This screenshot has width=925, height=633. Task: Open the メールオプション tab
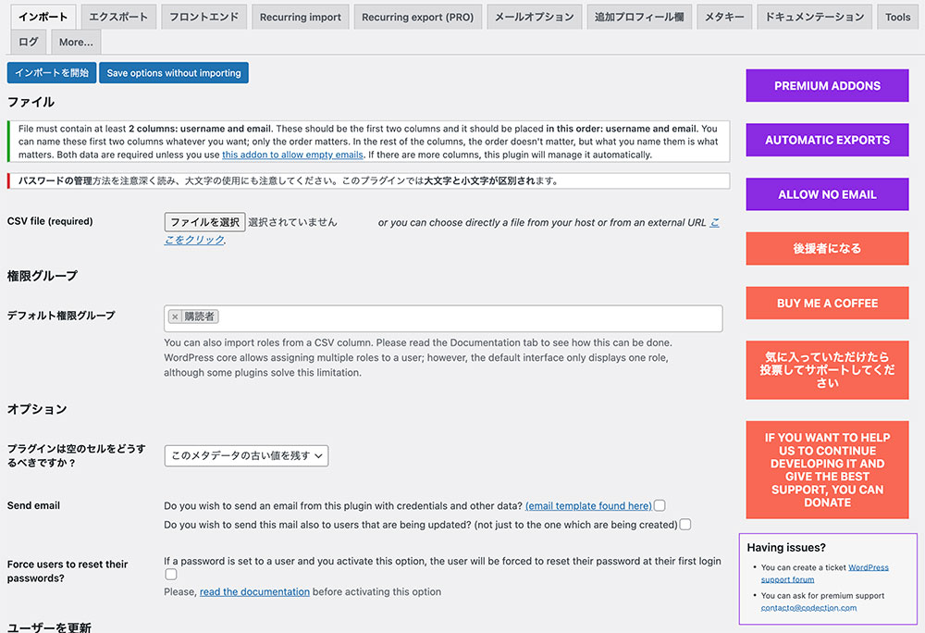pyautogui.click(x=534, y=17)
